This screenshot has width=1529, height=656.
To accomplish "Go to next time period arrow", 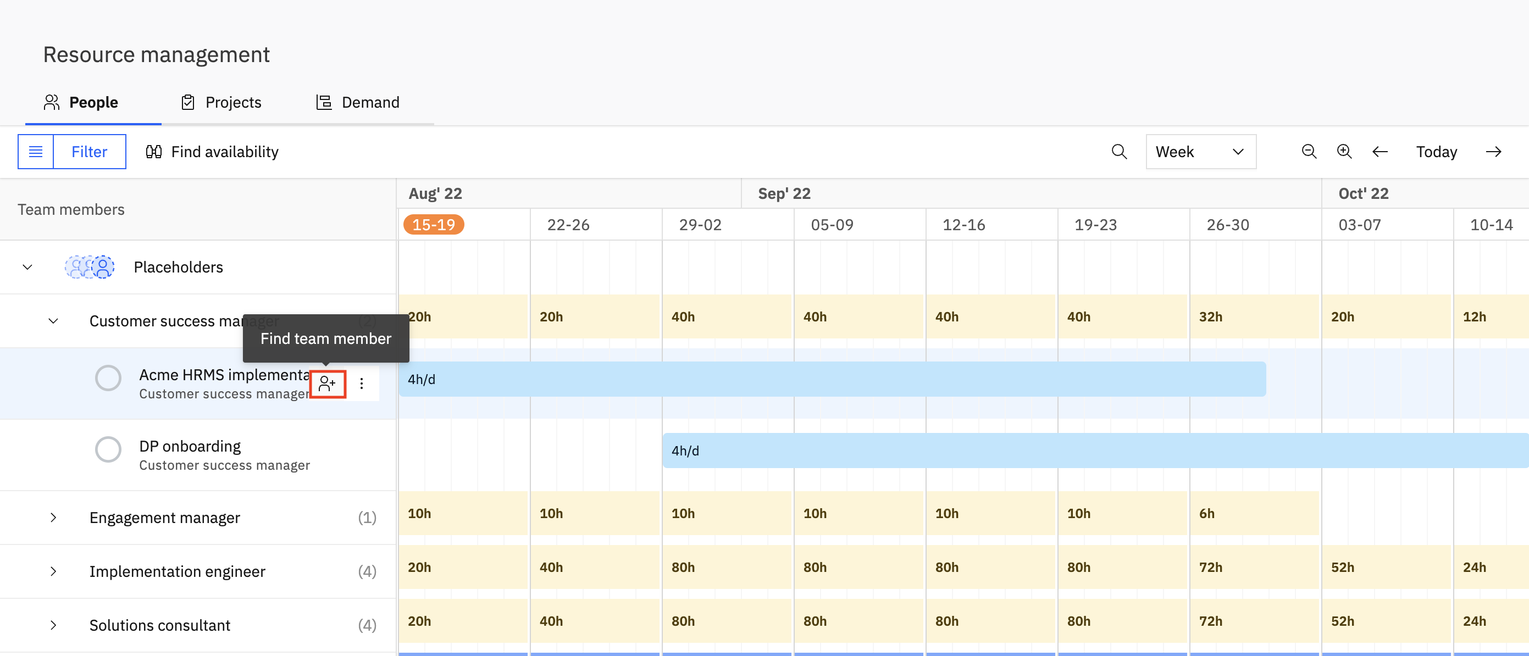I will 1493,152.
